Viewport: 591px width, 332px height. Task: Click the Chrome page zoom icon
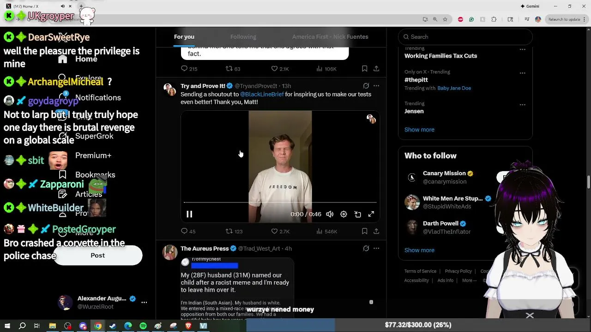click(435, 19)
